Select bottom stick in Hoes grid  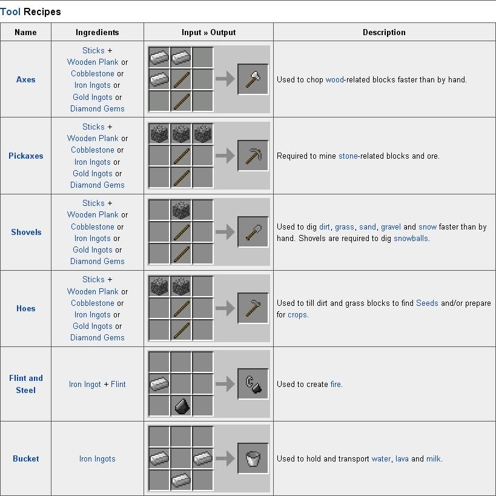click(x=181, y=330)
